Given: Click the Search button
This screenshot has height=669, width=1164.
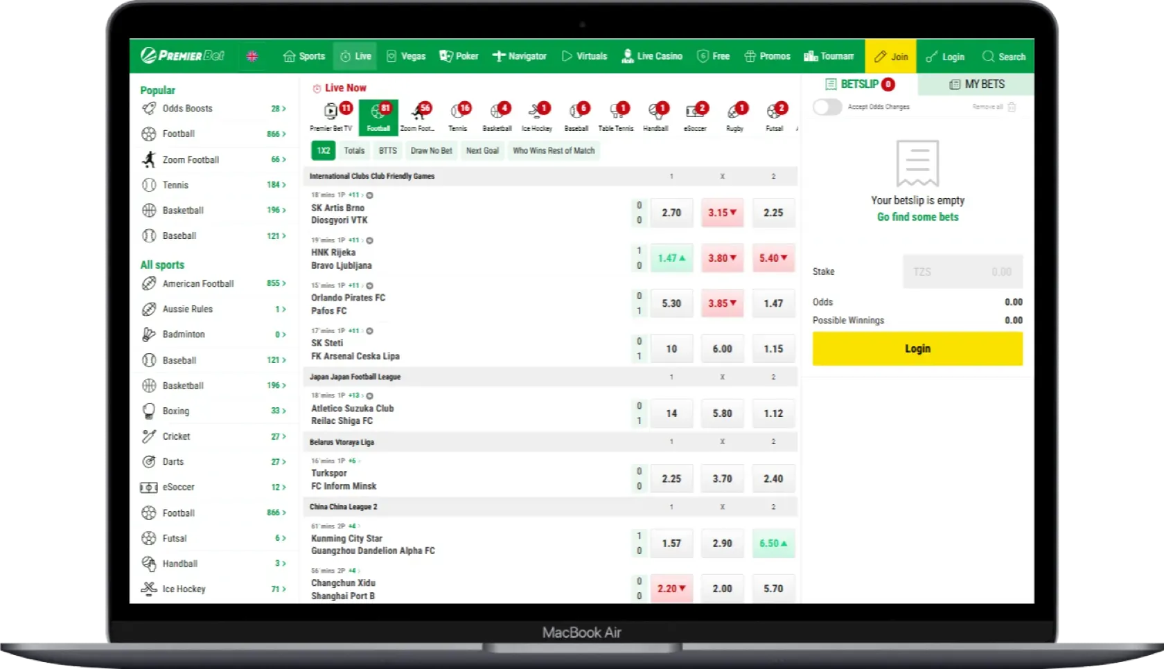Looking at the screenshot, I should click(1003, 57).
